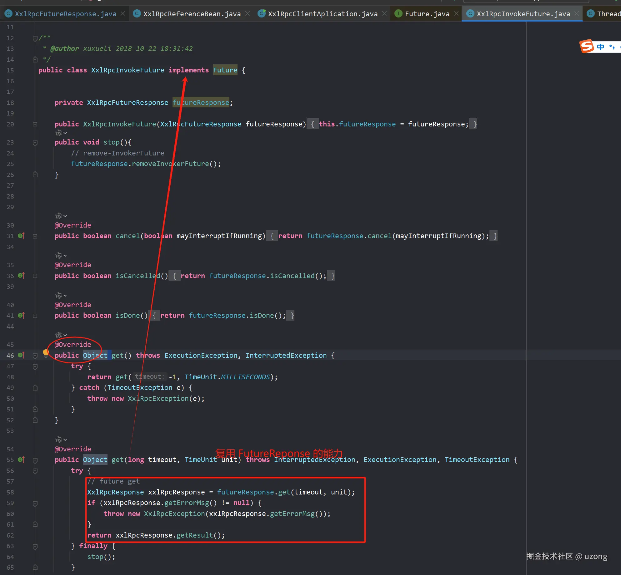Expand folded isDone method on line 41
Viewport: 621px width, 575px height.
[x=35, y=316]
